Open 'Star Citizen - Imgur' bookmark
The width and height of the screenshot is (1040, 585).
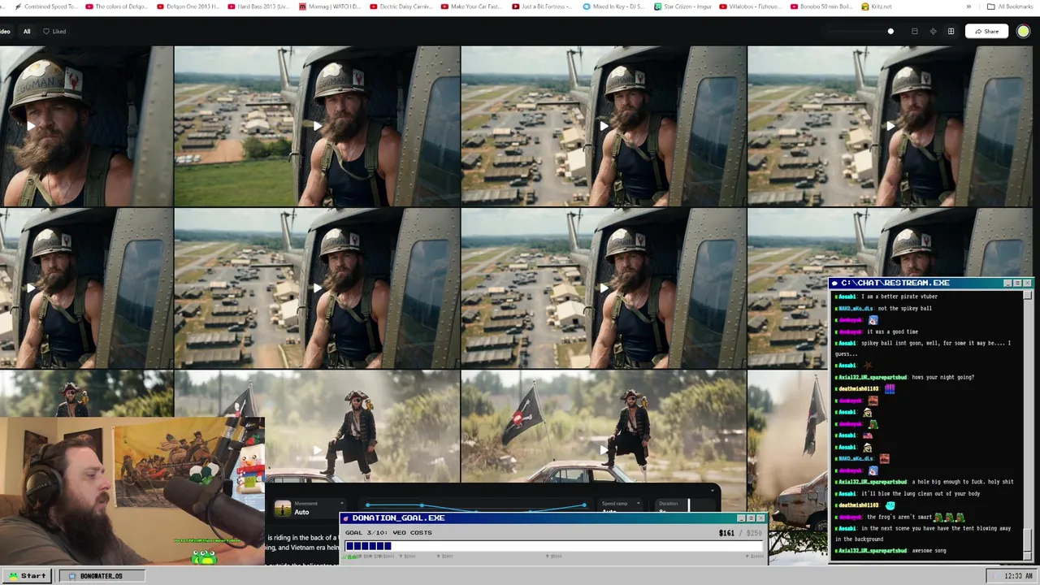[x=684, y=6]
